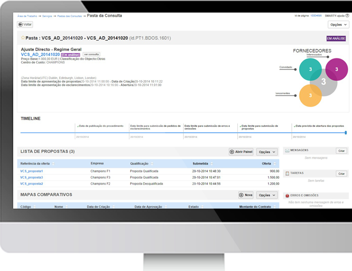Open the VCS_proposta1 offer link

coord(32,171)
